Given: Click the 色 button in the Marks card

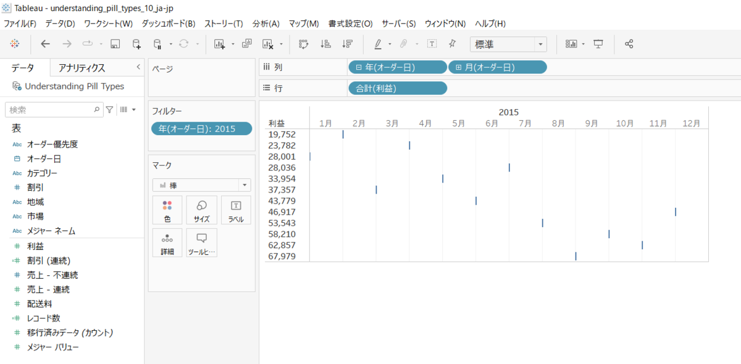Looking at the screenshot, I should pyautogui.click(x=166, y=210).
